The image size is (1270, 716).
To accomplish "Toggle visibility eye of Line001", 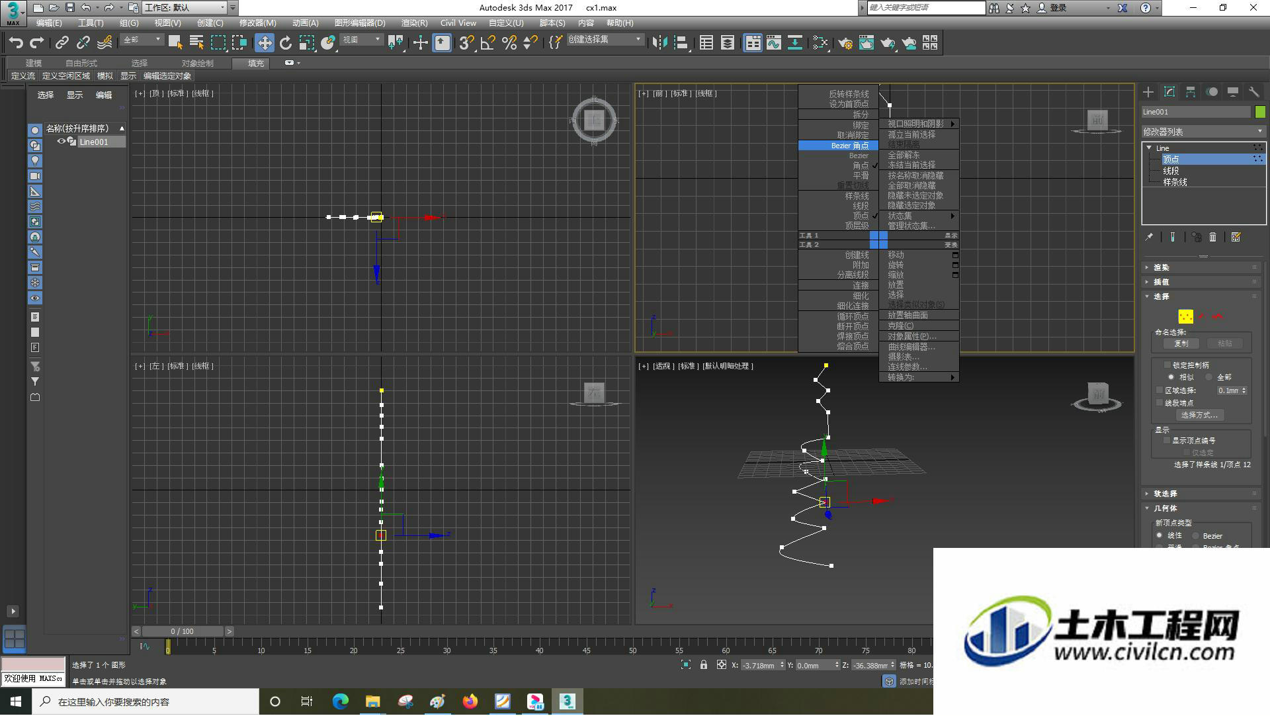I will pos(62,142).
